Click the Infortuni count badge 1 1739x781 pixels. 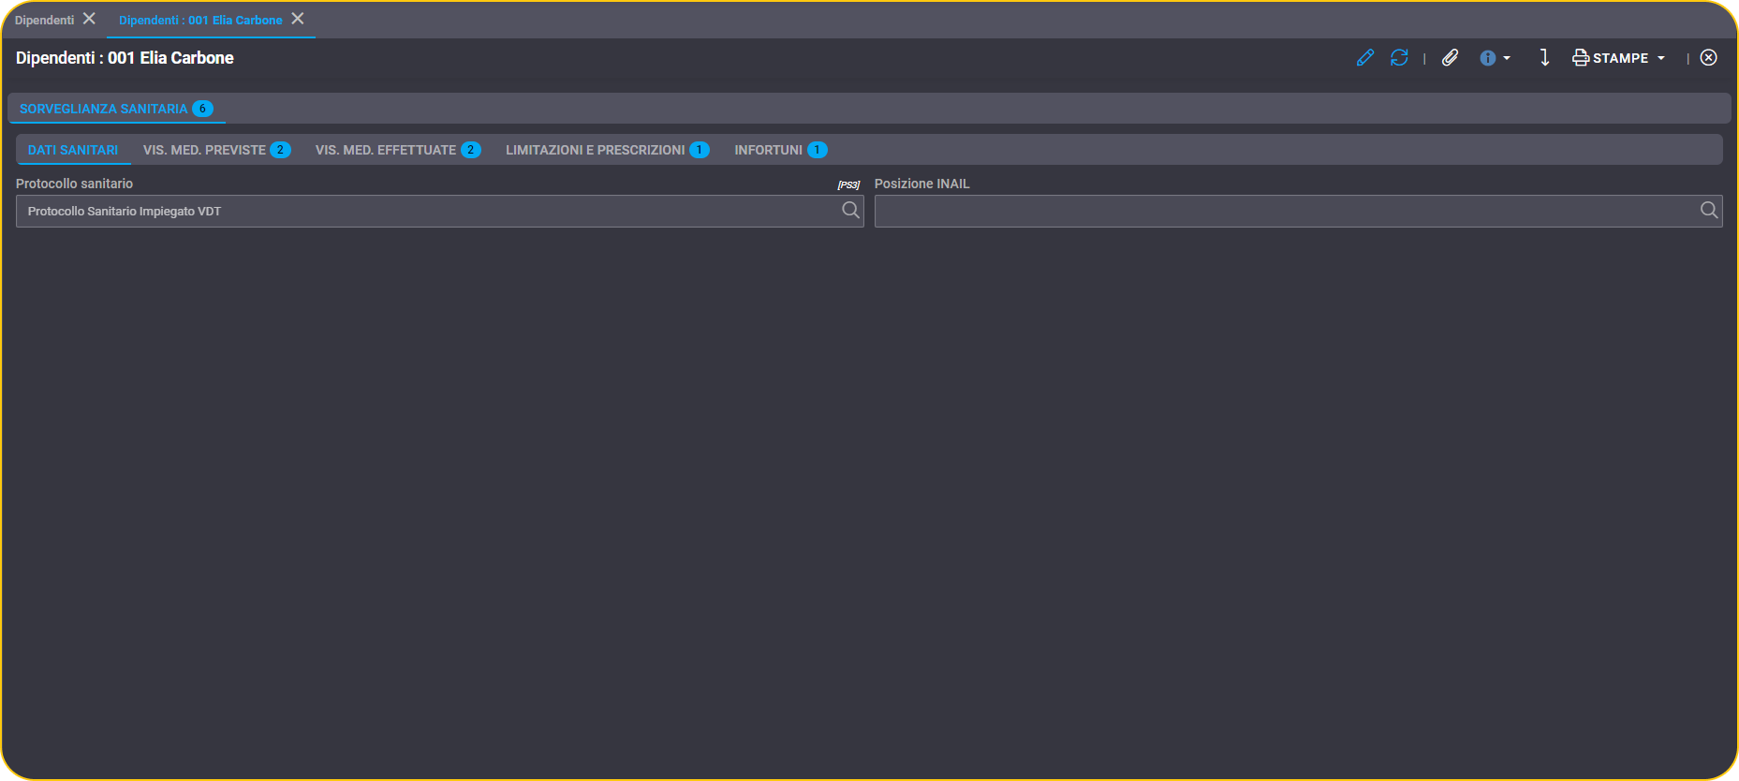tap(817, 150)
